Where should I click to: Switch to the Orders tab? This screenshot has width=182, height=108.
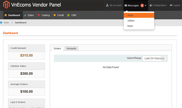point(57,49)
